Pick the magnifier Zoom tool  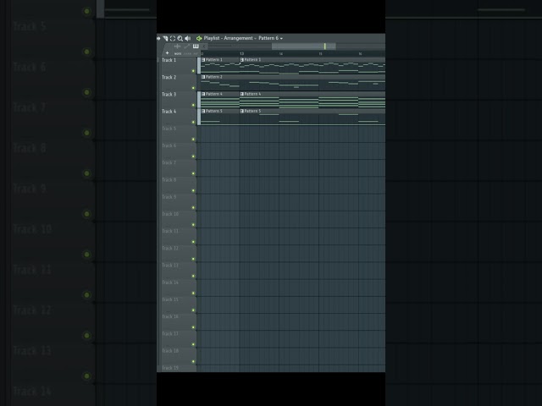click(180, 38)
